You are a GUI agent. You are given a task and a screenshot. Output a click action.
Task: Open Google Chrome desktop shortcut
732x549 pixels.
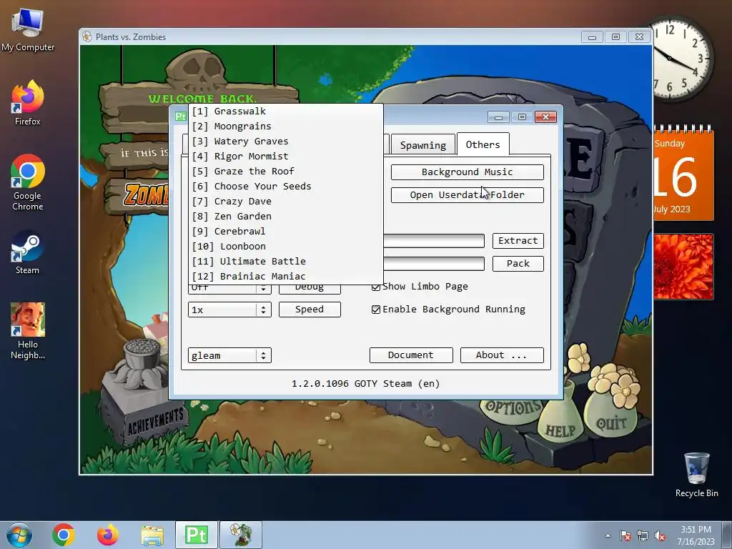tap(28, 182)
